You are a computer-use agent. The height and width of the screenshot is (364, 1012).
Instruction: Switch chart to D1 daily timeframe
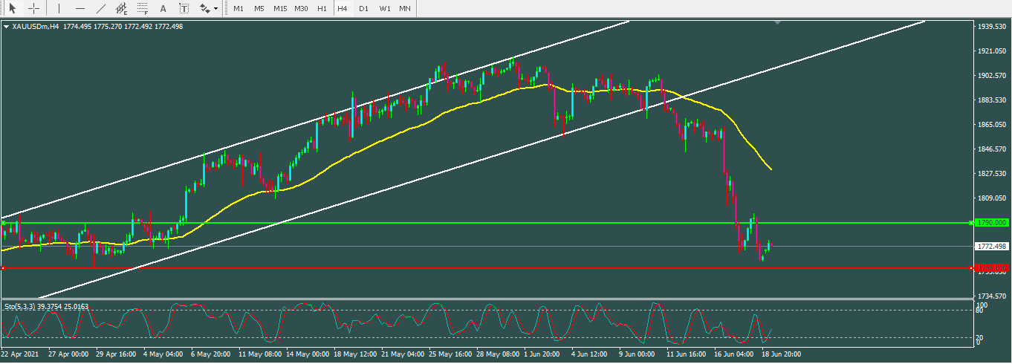(363, 8)
